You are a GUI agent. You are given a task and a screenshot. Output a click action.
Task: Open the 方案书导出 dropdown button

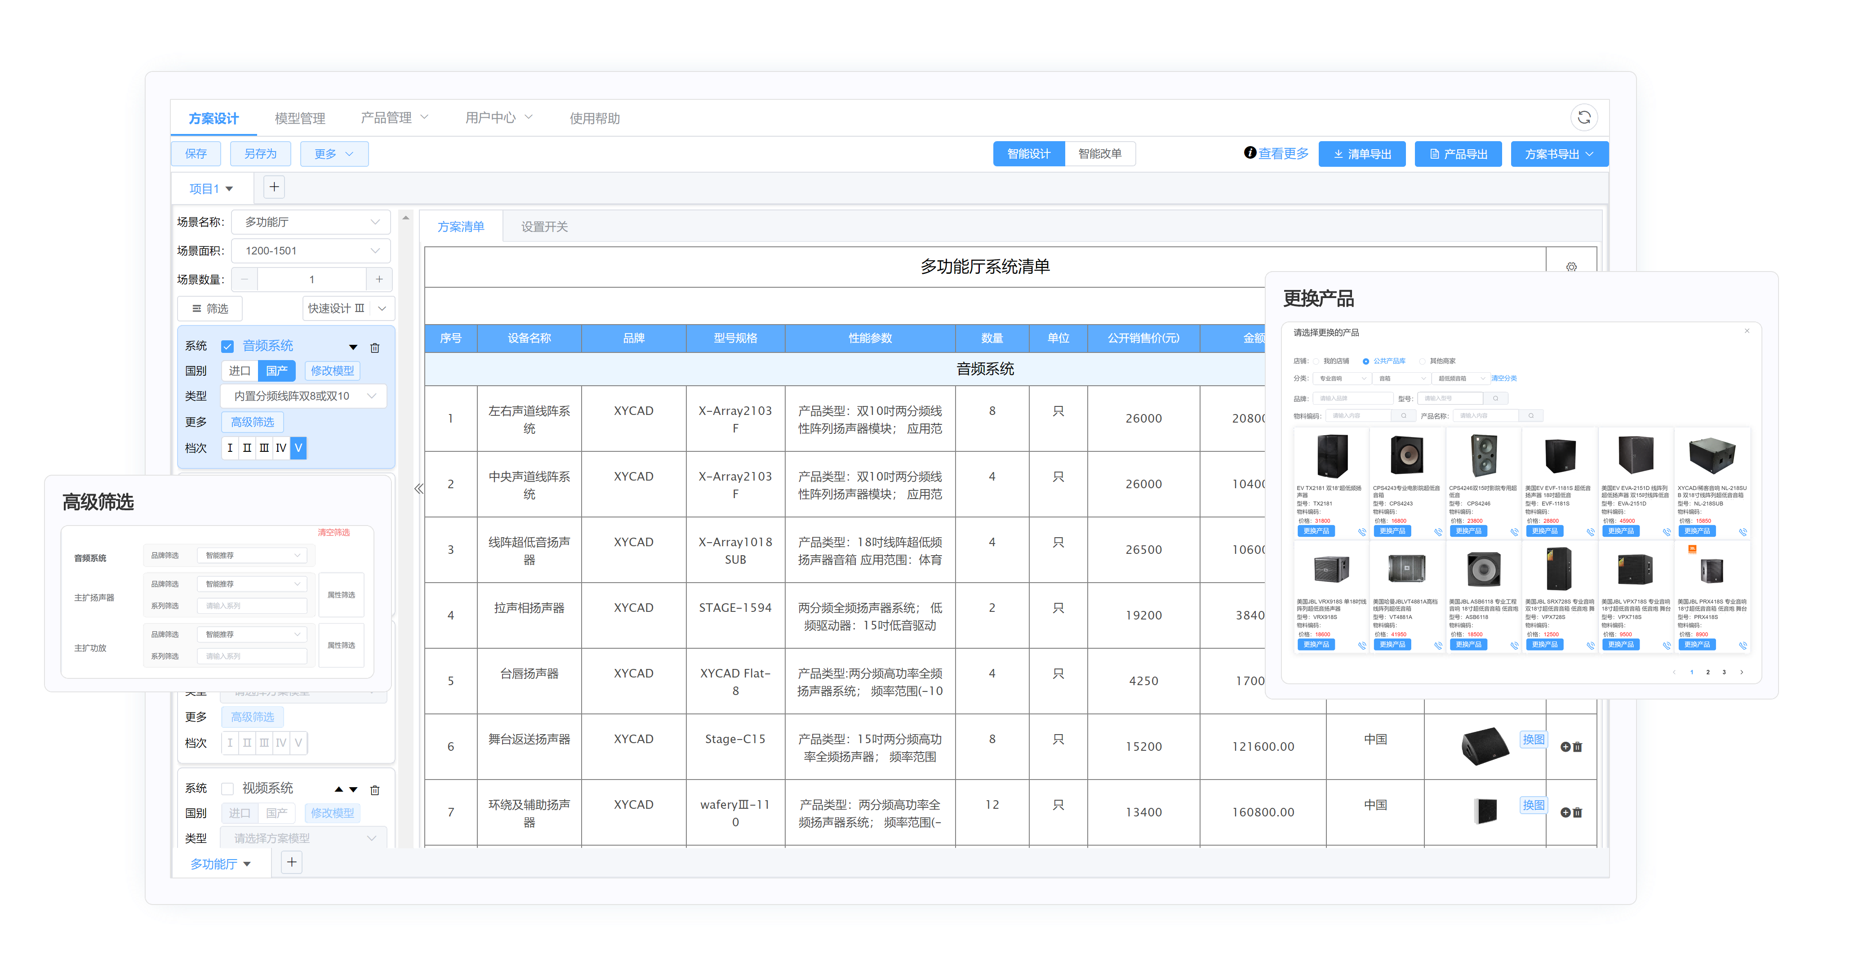[x=1559, y=154]
